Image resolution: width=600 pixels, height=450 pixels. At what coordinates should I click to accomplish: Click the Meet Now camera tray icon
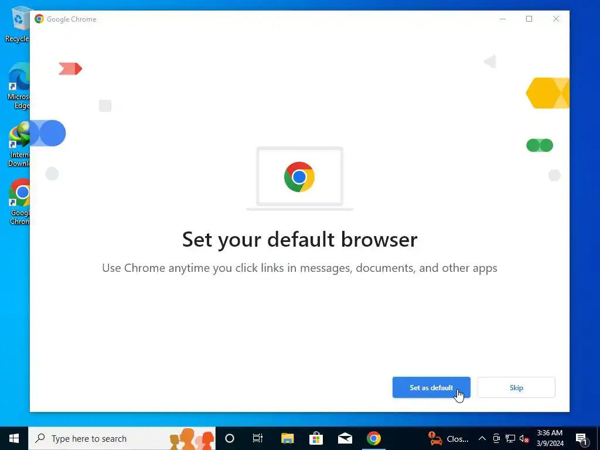click(x=496, y=438)
